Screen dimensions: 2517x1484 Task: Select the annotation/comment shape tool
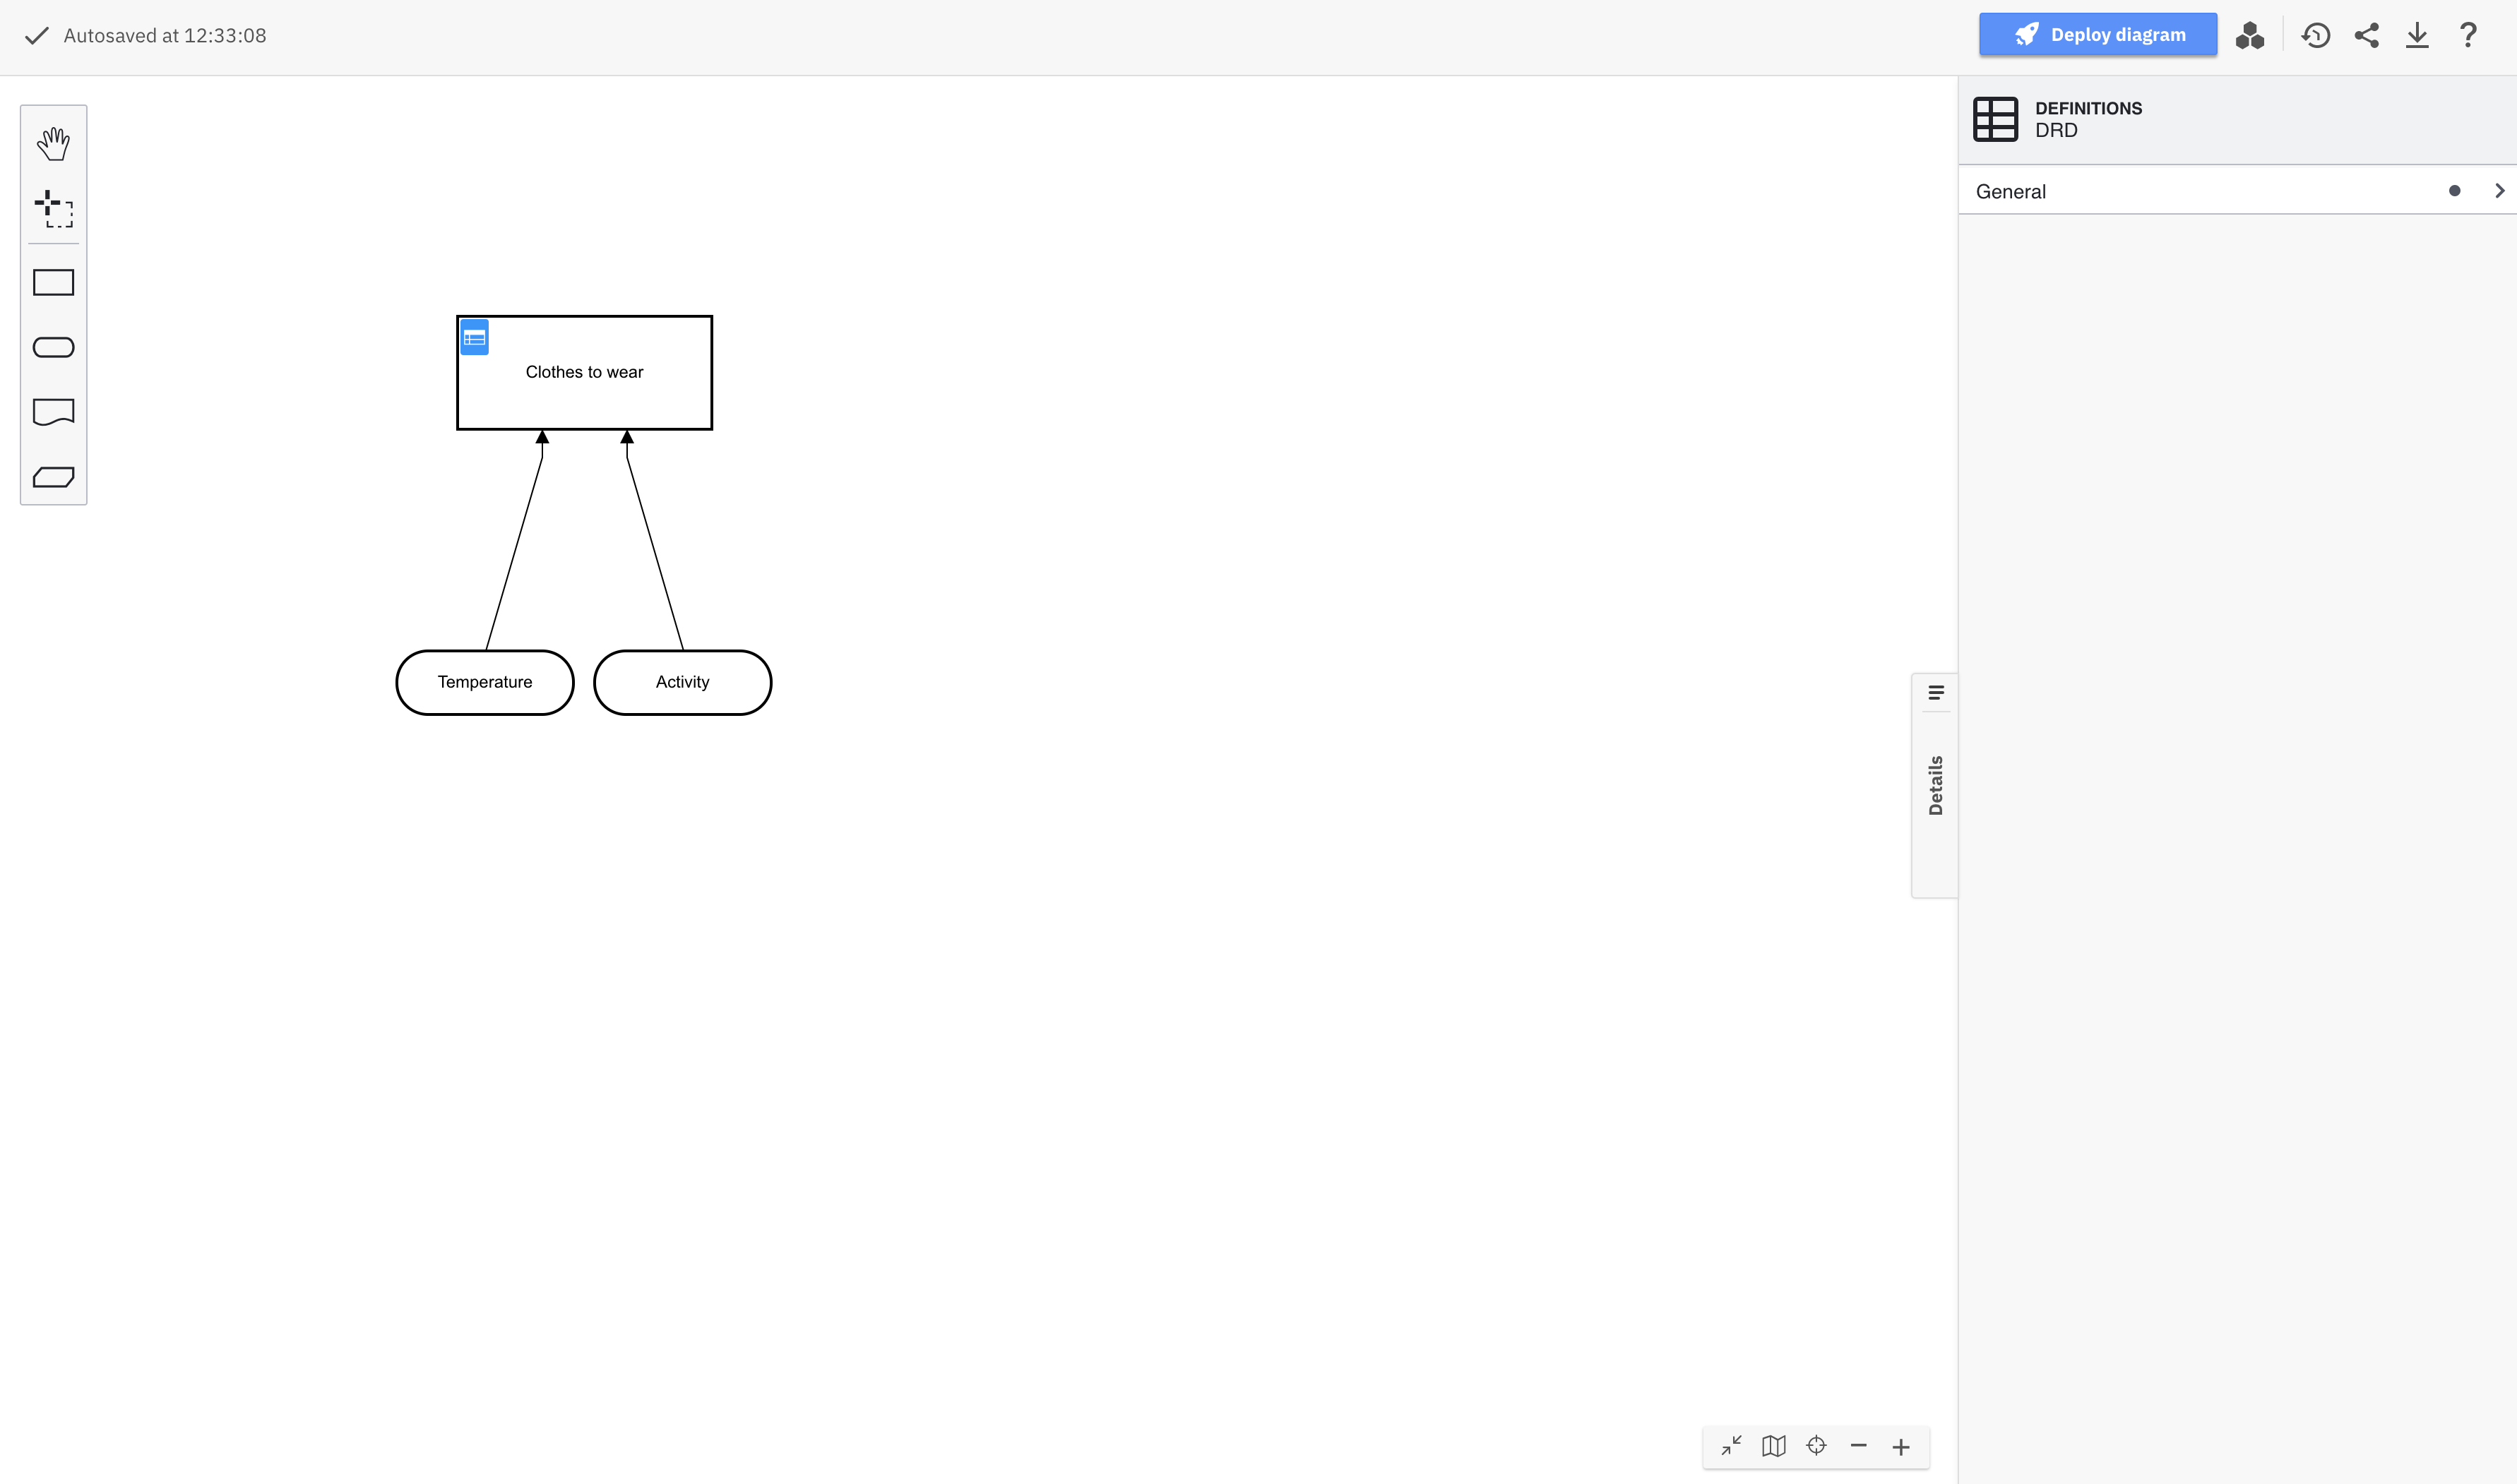click(x=53, y=412)
